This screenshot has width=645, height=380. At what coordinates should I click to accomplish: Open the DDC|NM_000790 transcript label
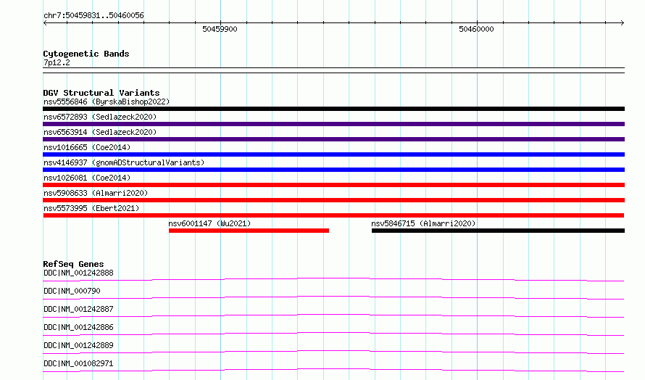(72, 291)
